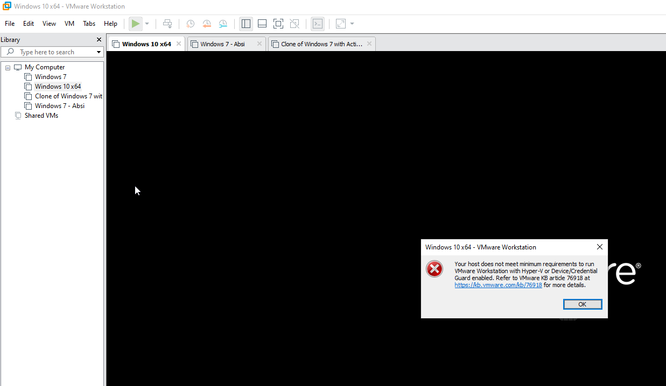Screen dimensions: 666x386
Task: Select Windows 7 - Absi library item
Action: click(x=60, y=106)
